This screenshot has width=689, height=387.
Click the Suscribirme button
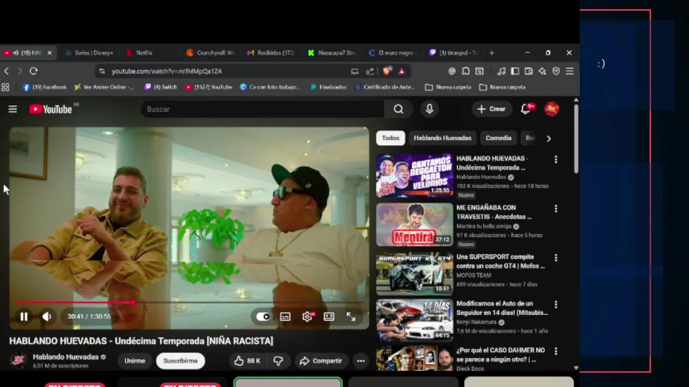tap(180, 361)
